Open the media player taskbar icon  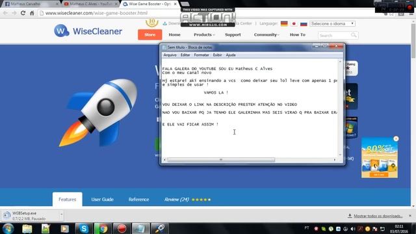tap(64, 229)
